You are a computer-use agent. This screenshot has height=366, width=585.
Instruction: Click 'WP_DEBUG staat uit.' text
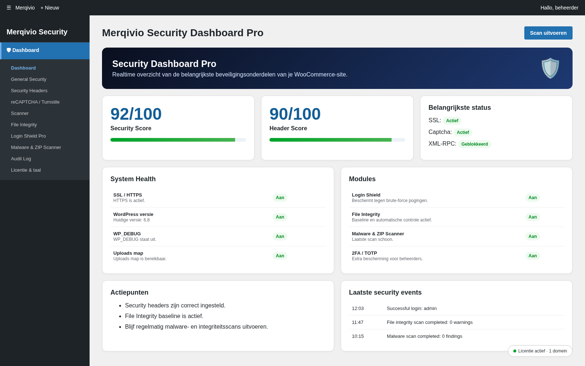pos(135,239)
